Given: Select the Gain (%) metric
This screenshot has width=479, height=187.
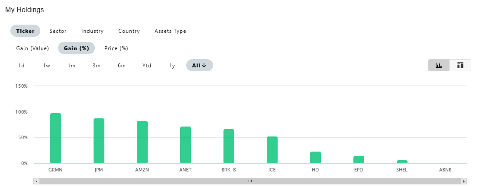Looking at the screenshot, I should click(x=76, y=48).
